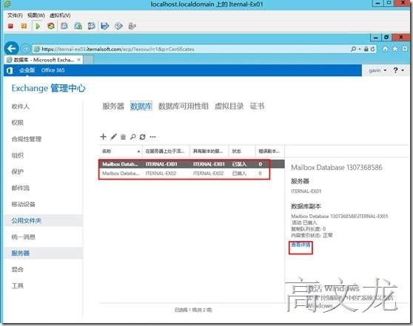Screen dimensions: 413x326
Task: Open 工具 in left navigation
Action: pos(18,286)
